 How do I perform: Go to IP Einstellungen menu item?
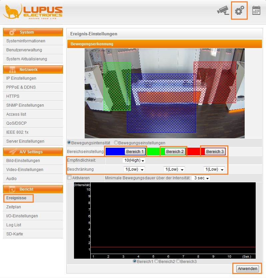pos(21,78)
